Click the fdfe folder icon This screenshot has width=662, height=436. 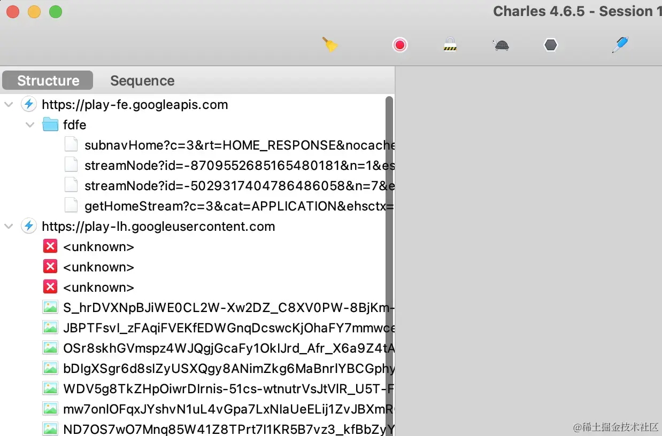(x=50, y=125)
